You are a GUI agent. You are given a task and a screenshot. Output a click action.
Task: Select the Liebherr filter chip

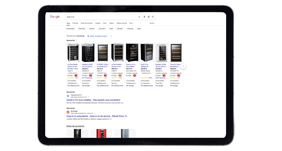click(92, 29)
